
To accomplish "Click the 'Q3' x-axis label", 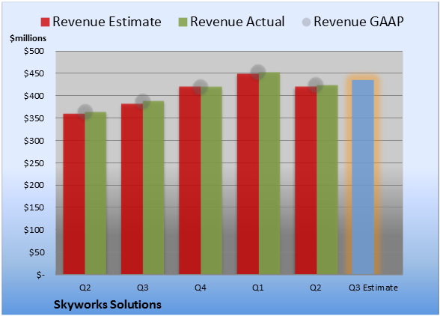I will tap(143, 288).
